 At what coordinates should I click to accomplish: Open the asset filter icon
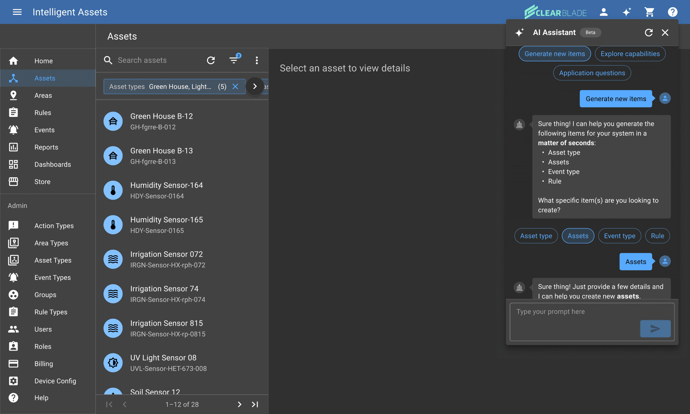234,60
